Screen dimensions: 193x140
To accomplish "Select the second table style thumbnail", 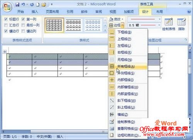I will [73, 25].
